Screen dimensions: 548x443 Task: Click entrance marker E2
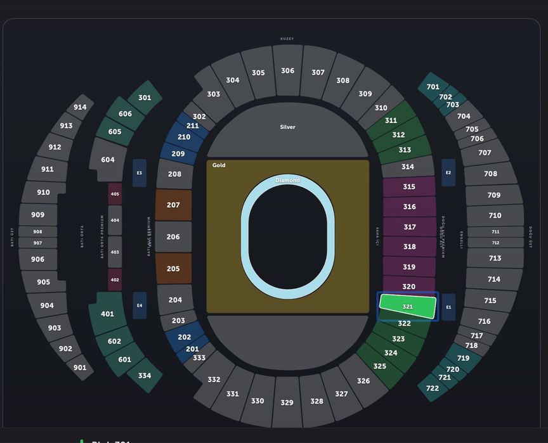coord(448,172)
